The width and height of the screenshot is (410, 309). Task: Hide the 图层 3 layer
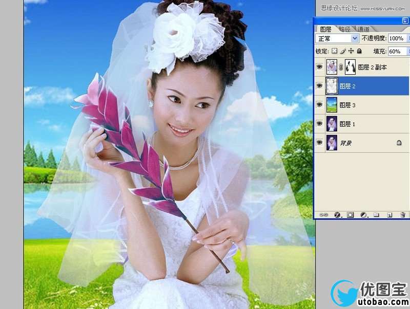tap(319, 105)
